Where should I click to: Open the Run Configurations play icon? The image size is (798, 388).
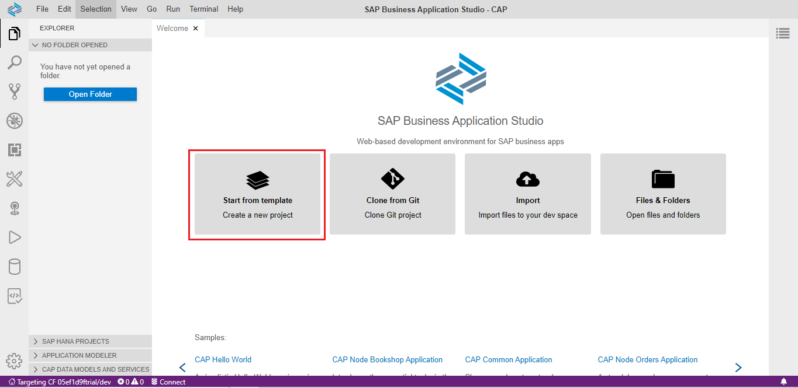pos(14,237)
